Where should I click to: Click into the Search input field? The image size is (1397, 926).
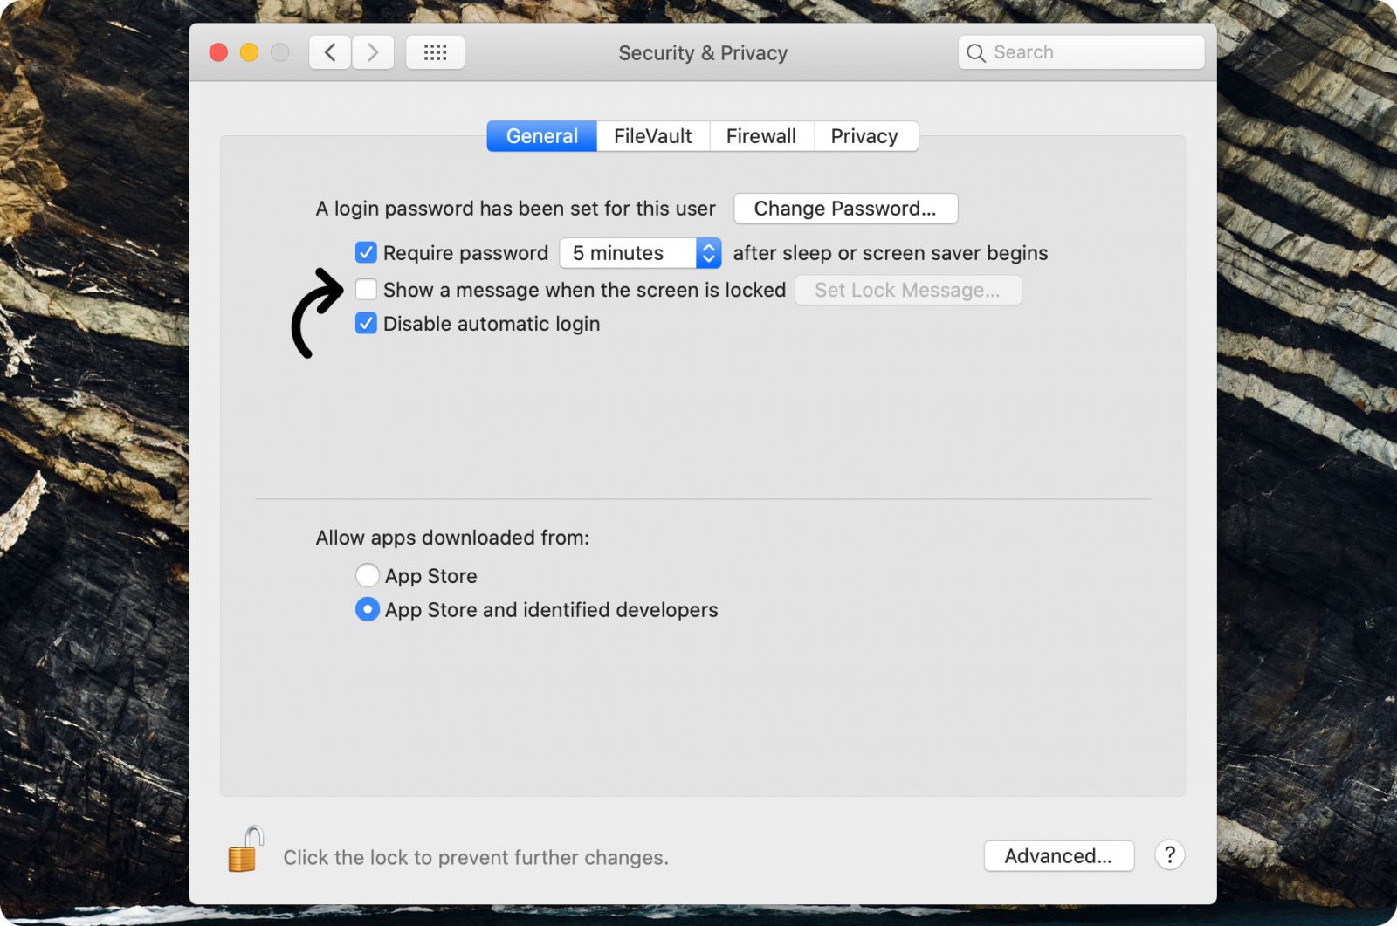click(x=1081, y=52)
